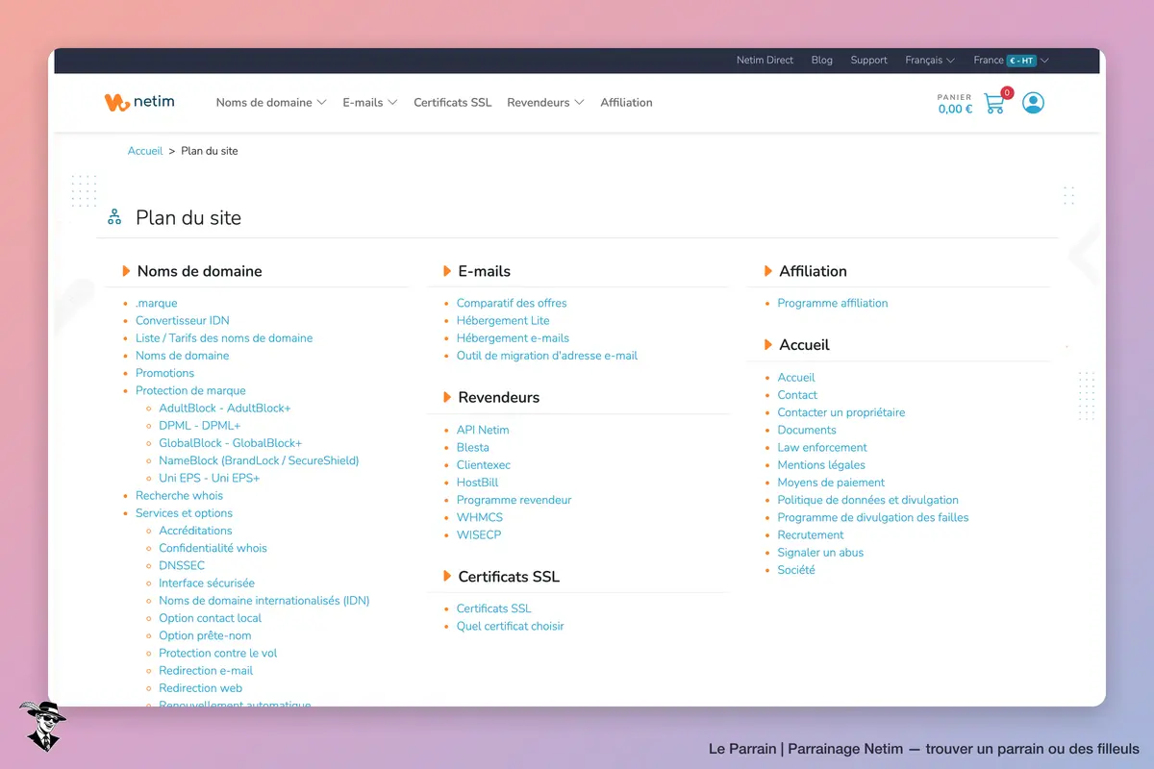Click the sitemap icon beside Plan du site
Viewport: 1154px width, 769px height.
point(114,217)
